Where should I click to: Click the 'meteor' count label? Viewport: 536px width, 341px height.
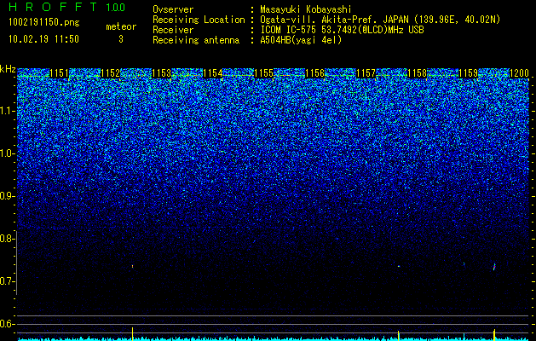121,26
